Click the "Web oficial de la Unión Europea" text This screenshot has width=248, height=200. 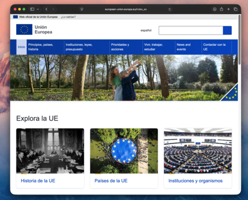[38, 17]
